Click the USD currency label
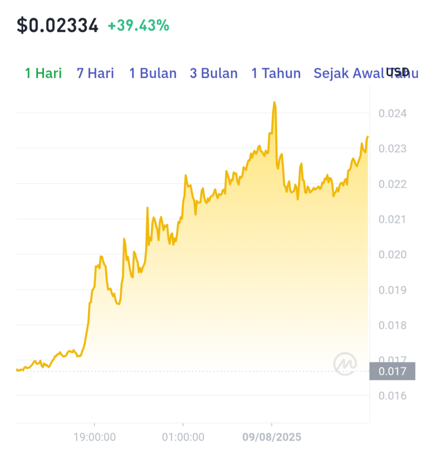The height and width of the screenshot is (453, 438). coord(398,72)
